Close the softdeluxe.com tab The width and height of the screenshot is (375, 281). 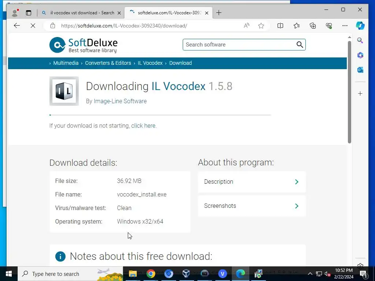point(207,13)
